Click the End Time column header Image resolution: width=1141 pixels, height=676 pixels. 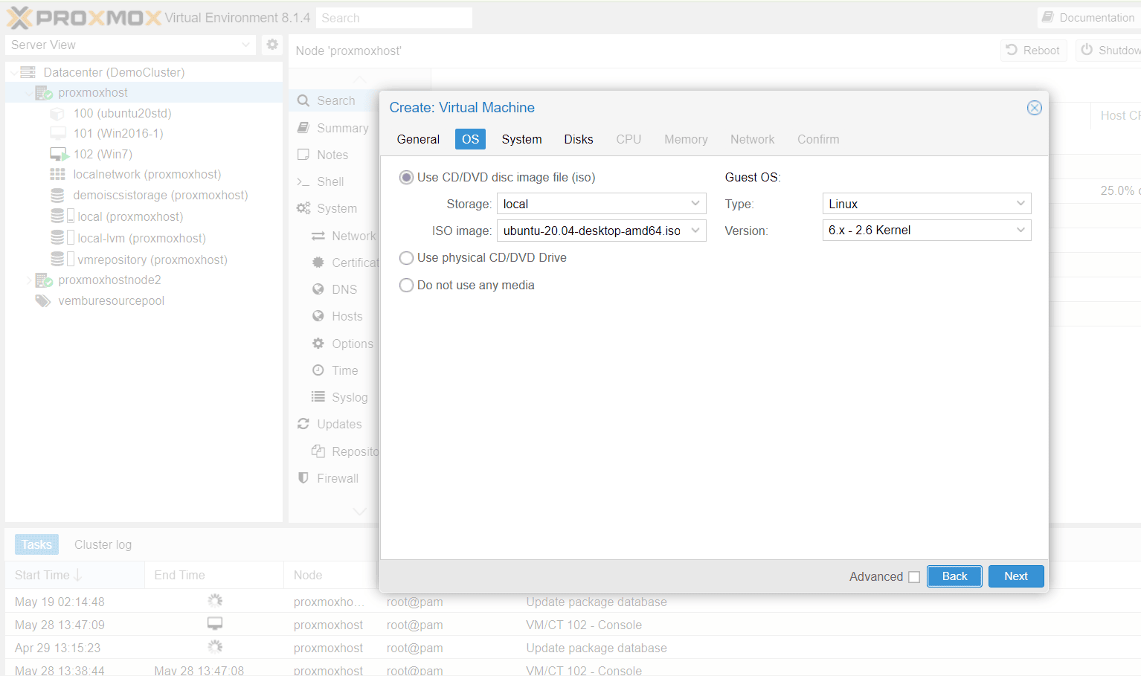214,575
